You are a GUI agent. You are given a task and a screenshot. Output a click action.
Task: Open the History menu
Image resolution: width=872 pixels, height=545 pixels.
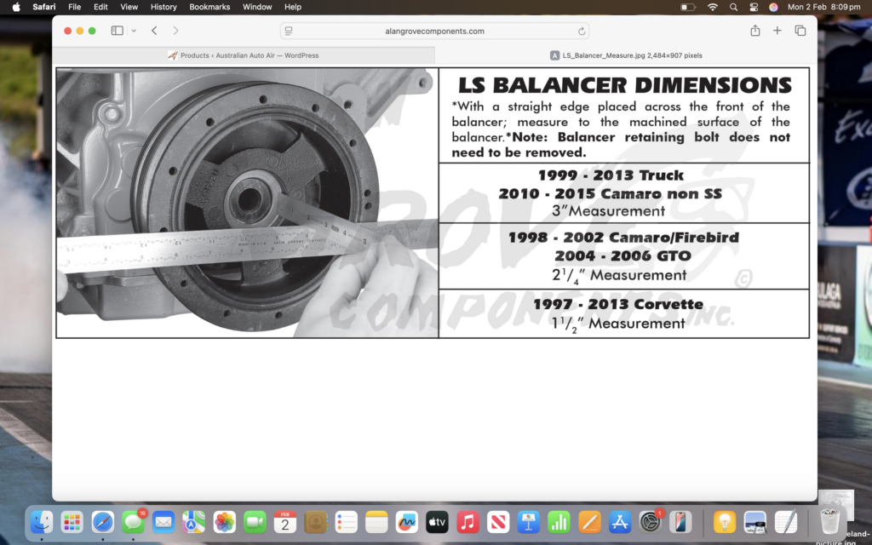(x=163, y=7)
